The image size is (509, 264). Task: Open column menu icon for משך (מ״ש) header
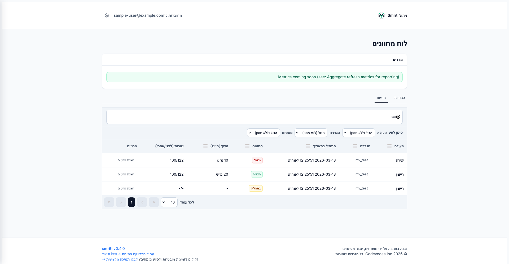tap(205, 146)
